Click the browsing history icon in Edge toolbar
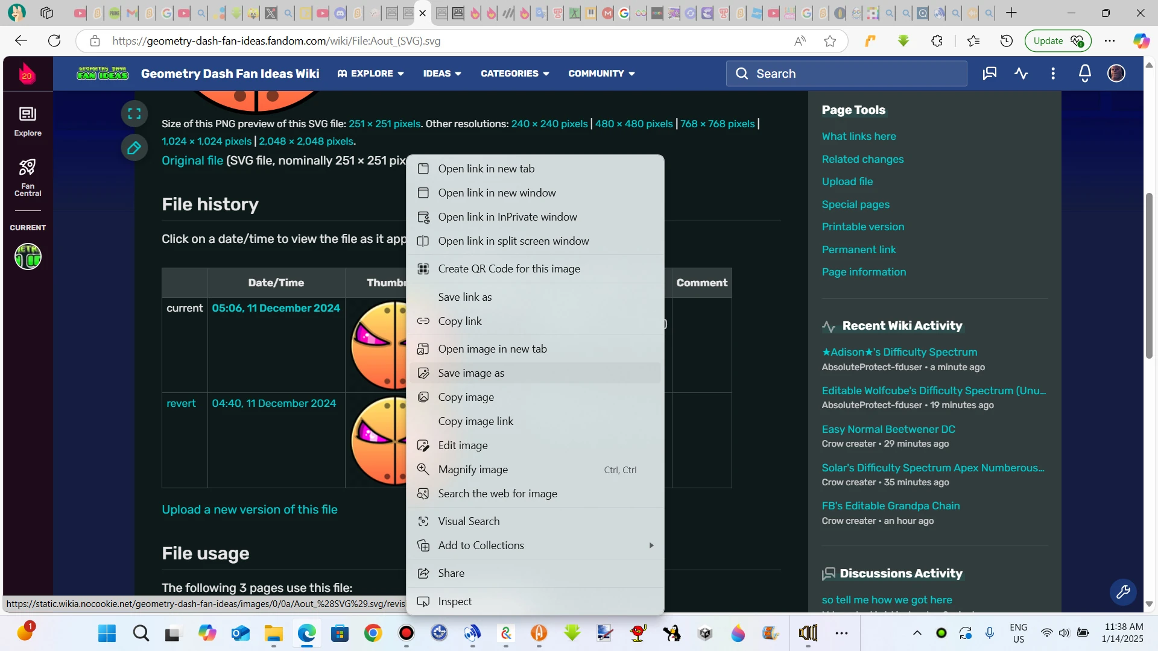The width and height of the screenshot is (1158, 651). click(x=1007, y=40)
